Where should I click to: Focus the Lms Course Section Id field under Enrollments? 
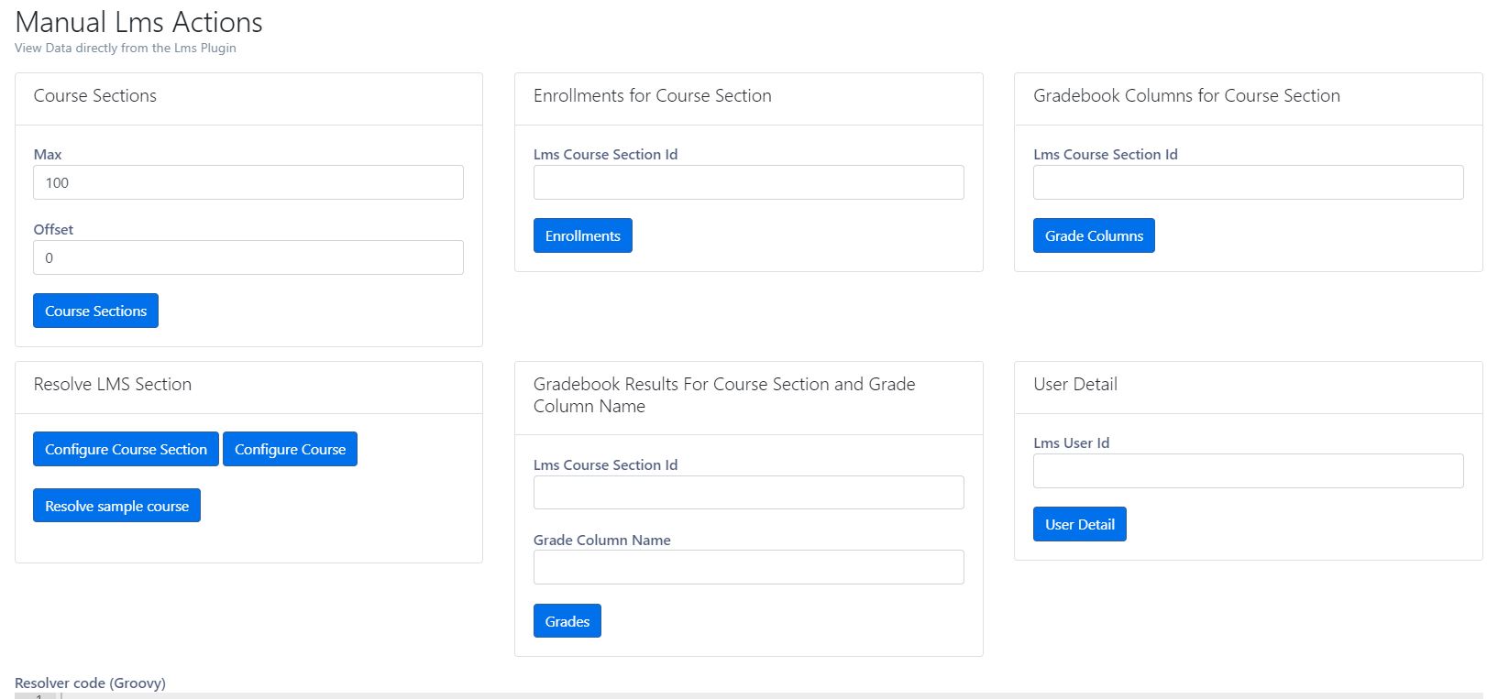748,182
